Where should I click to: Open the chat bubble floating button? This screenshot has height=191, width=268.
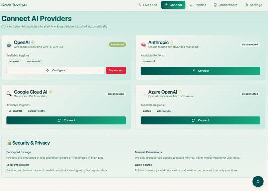point(258,181)
